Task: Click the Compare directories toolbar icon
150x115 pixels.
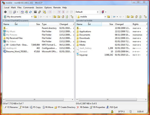Action: pyautogui.click(x=22, y=12)
